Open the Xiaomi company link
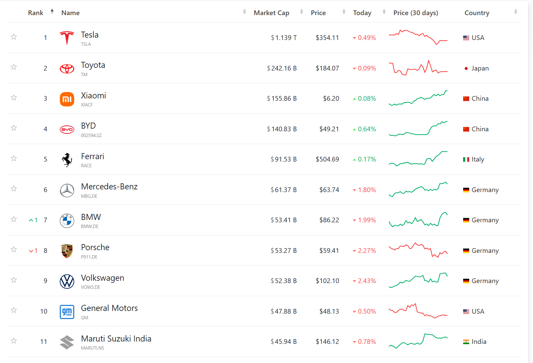This screenshot has width=533, height=363. pos(93,95)
